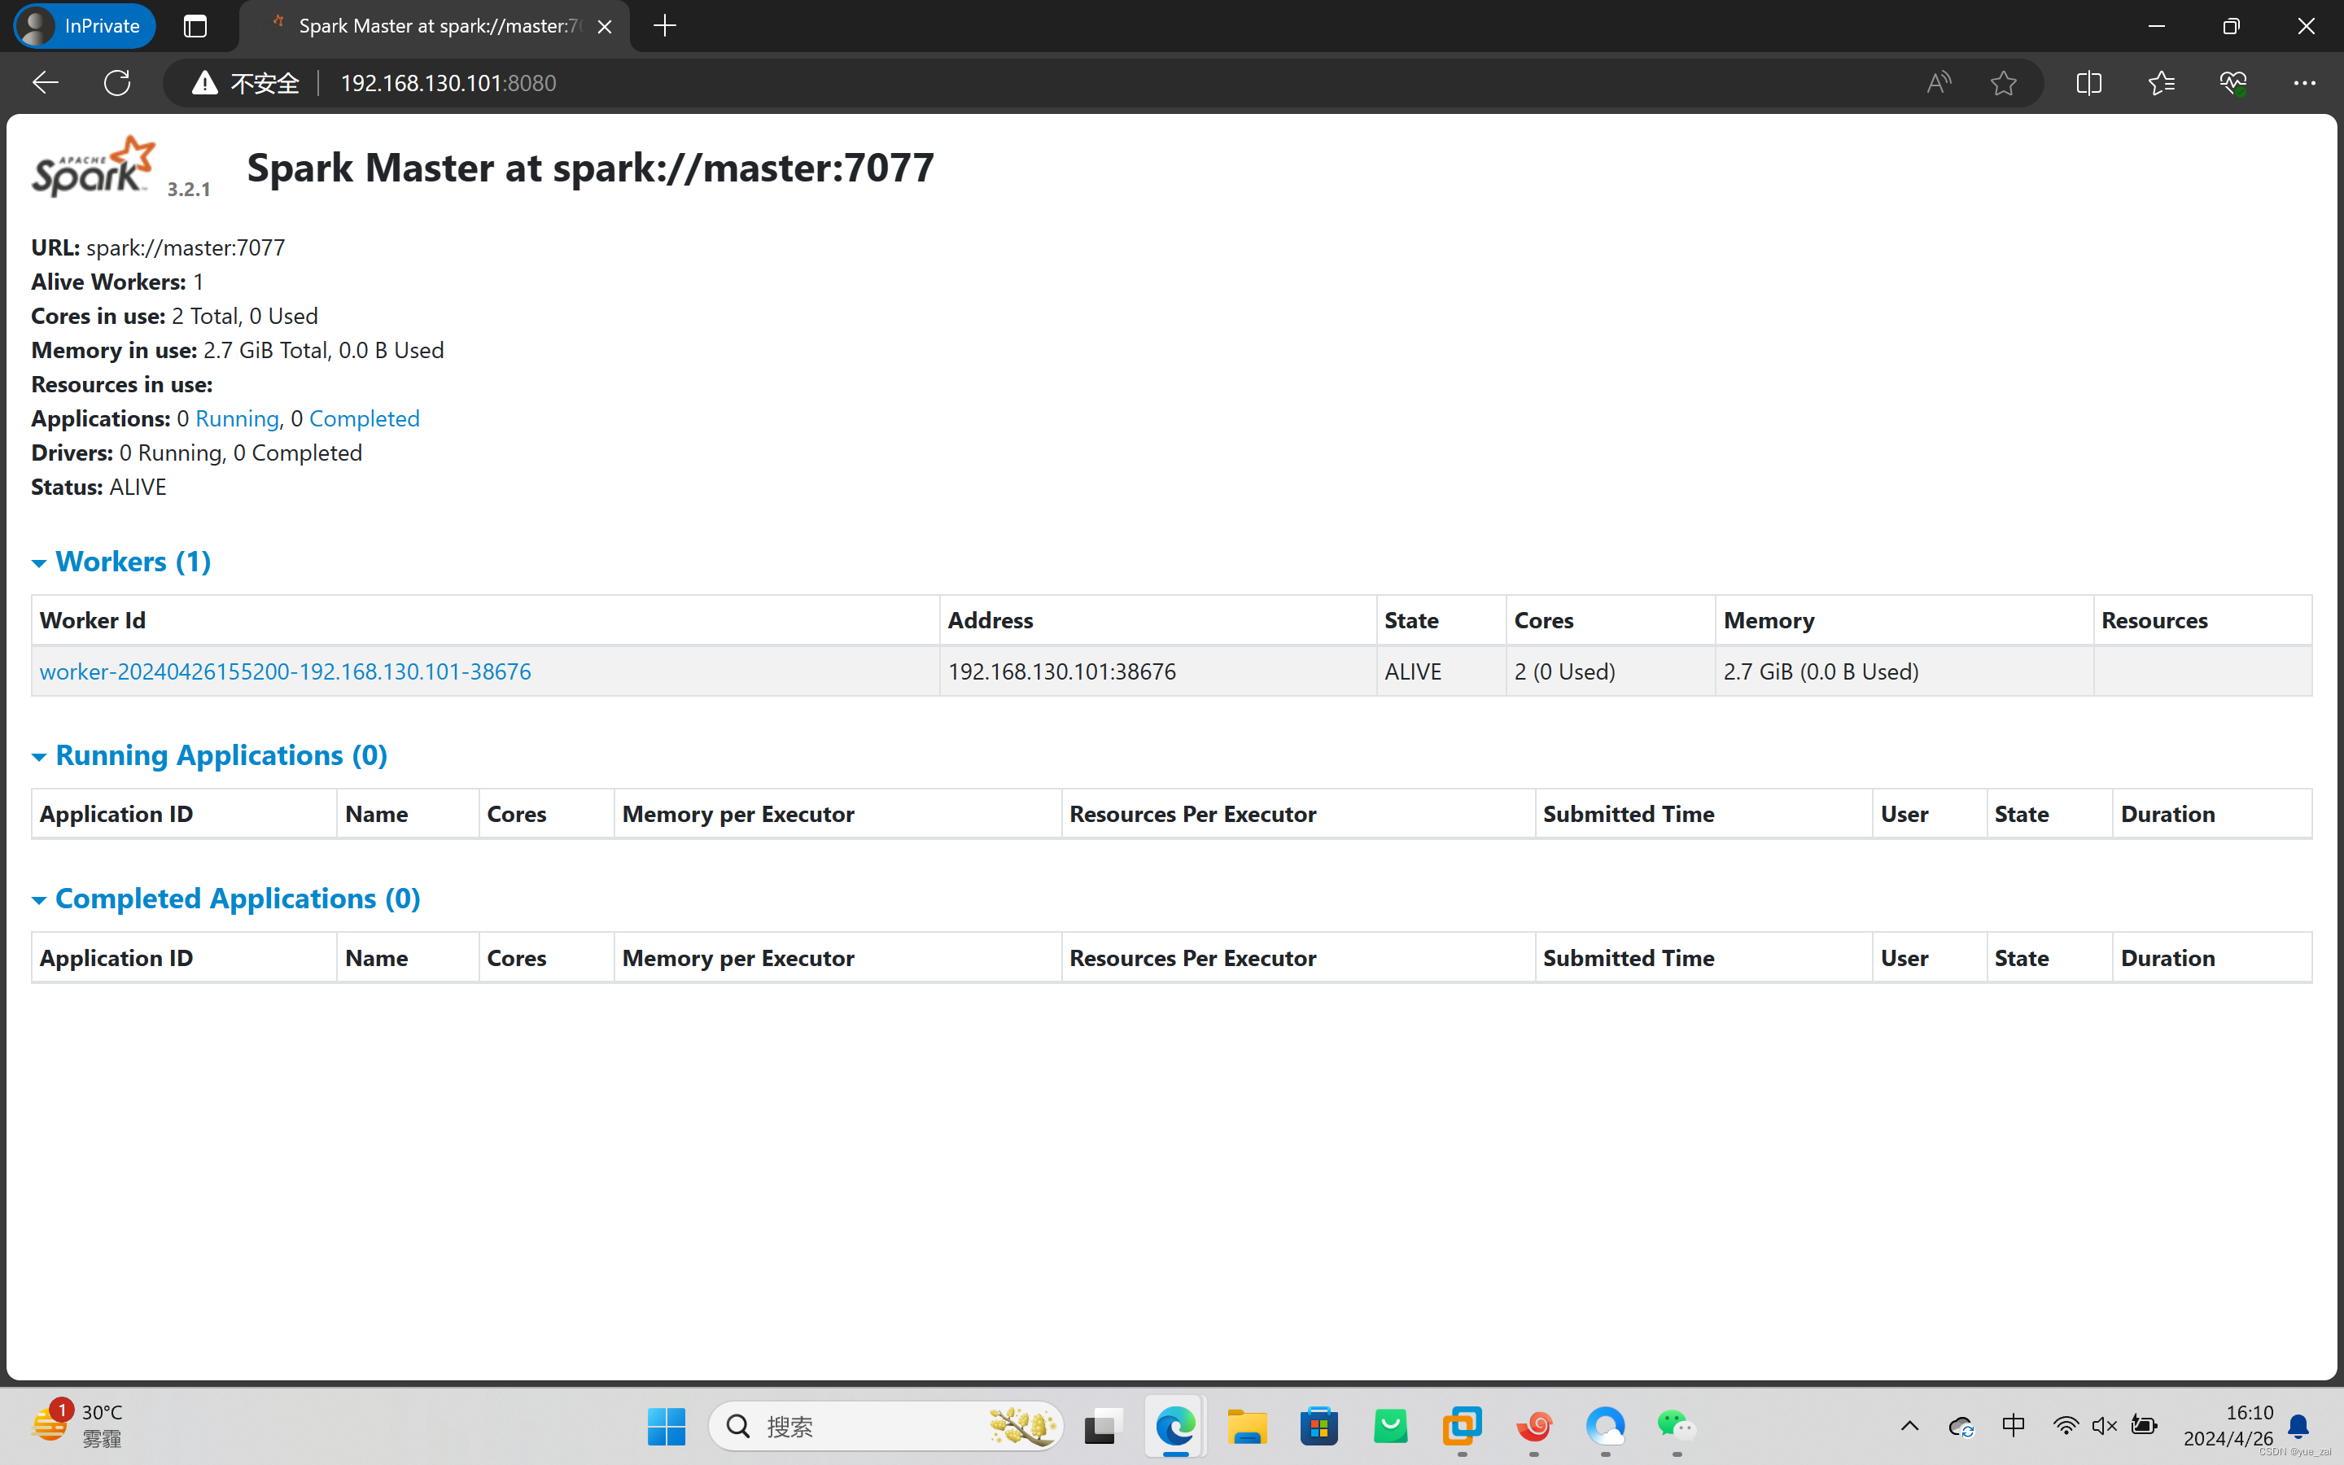This screenshot has height=1465, width=2344.
Task: Open Edge settings and more menu
Action: (2304, 82)
